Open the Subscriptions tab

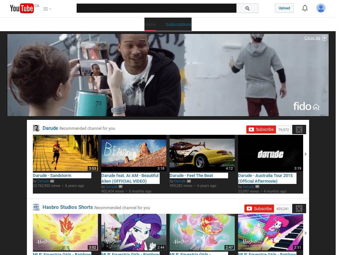178,24
